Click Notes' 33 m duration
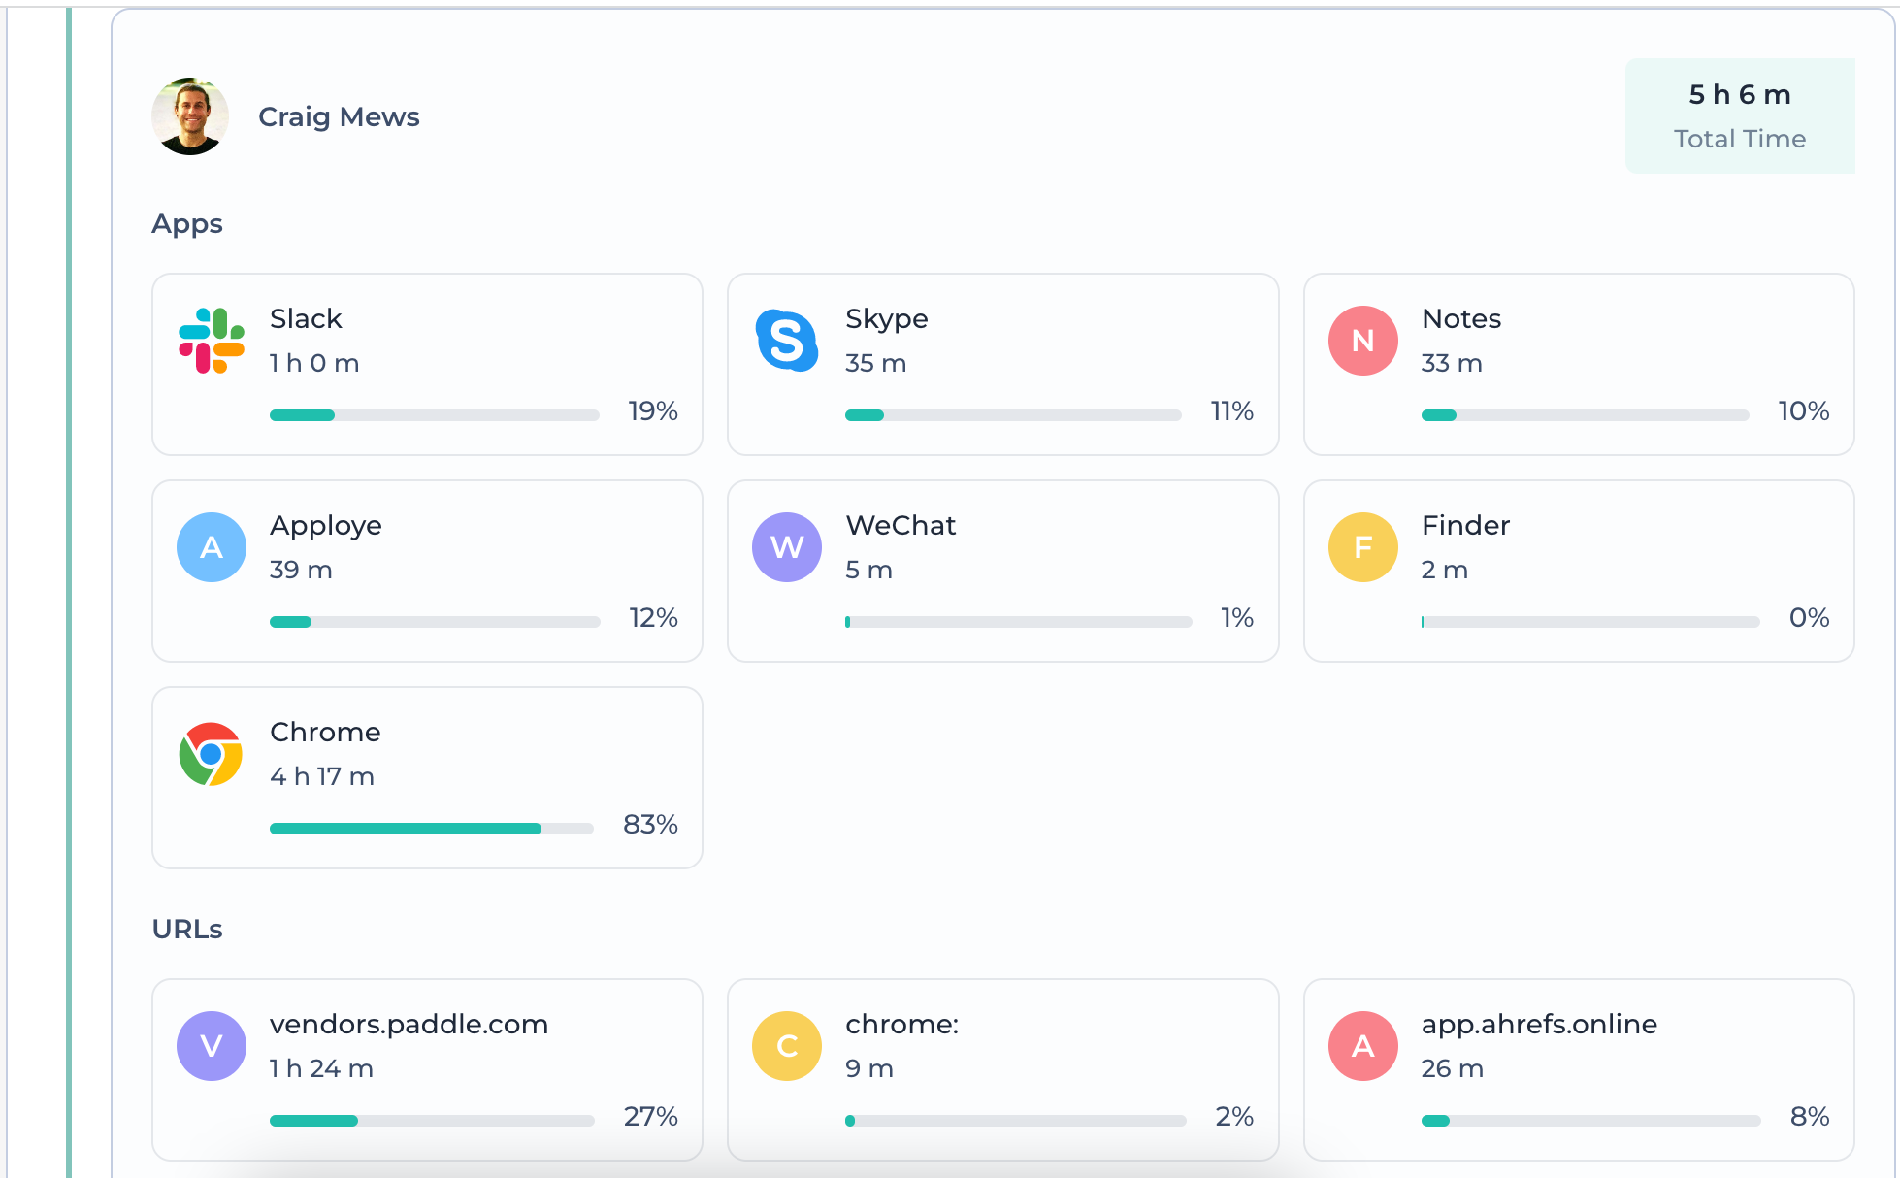Viewport: 1900px width, 1178px height. [x=1452, y=363]
